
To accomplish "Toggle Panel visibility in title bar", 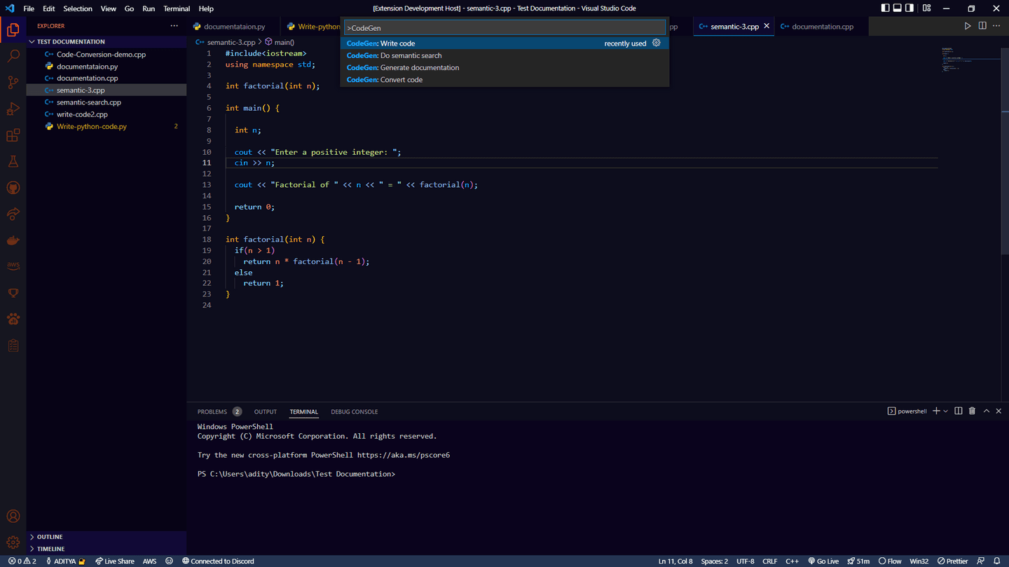I will click(x=897, y=8).
